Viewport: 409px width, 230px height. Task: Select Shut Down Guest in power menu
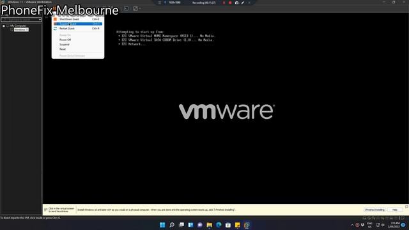pyautogui.click(x=78, y=19)
